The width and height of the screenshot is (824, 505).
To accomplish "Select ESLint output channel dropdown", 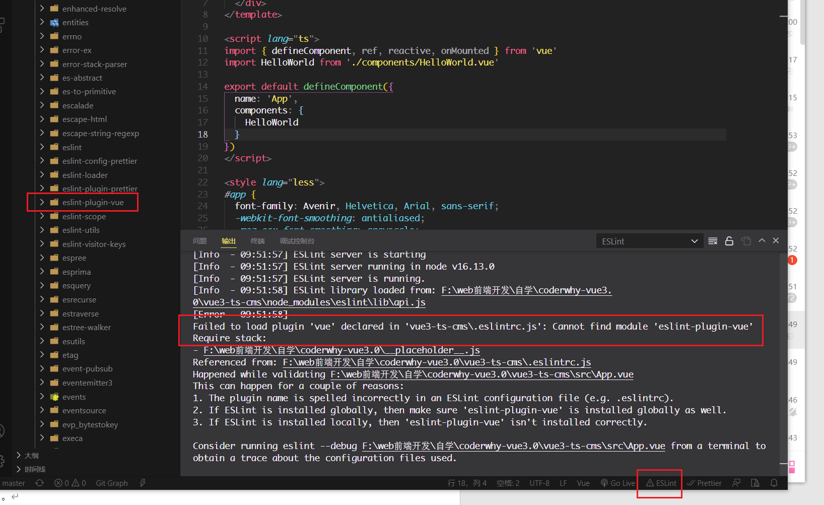I will [x=649, y=241].
